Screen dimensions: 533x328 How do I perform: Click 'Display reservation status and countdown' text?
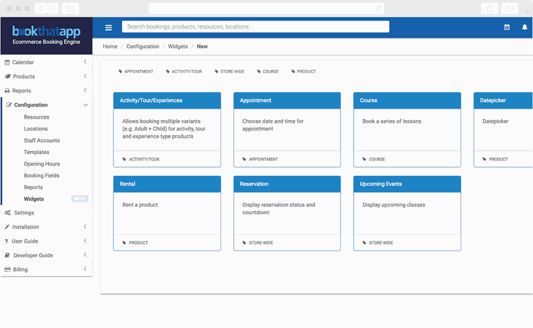(278, 209)
